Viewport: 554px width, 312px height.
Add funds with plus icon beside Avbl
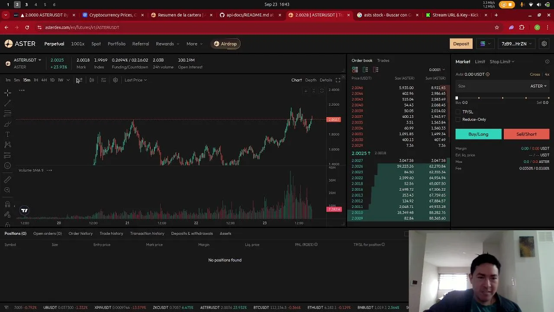coord(488,75)
